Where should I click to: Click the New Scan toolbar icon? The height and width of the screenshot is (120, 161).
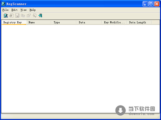coord(6,16)
